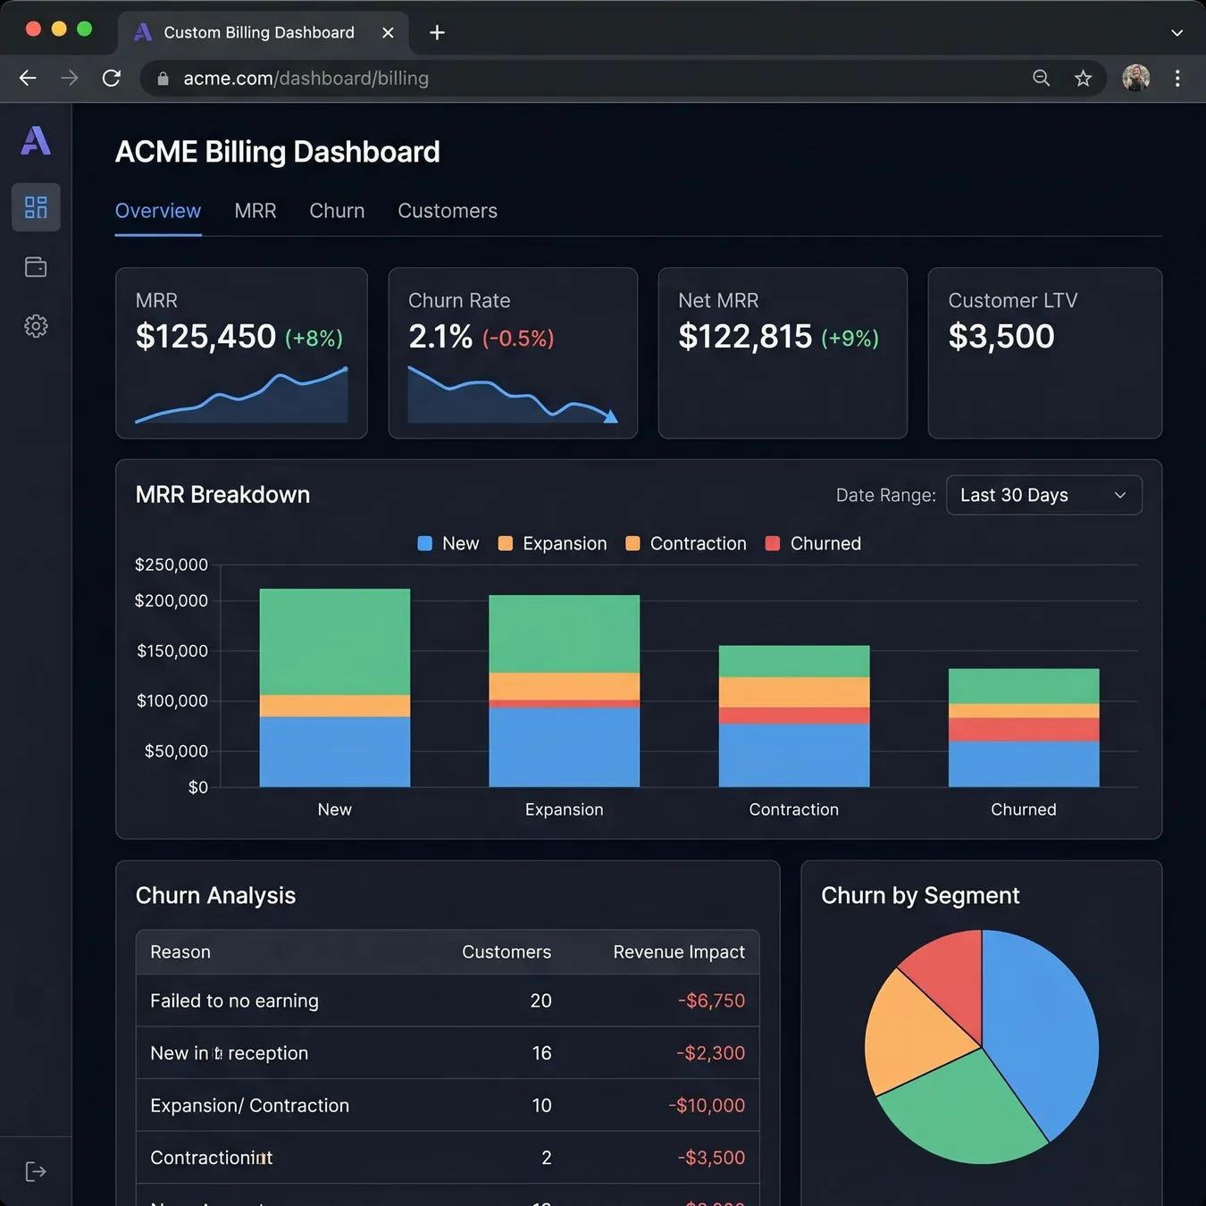Open the Customer LTV $3,500 card
Screen dimensions: 1206x1206
tap(1045, 353)
